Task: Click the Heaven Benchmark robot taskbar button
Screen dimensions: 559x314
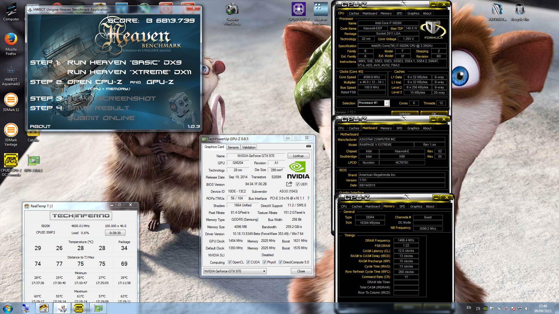Action: [x=62, y=308]
